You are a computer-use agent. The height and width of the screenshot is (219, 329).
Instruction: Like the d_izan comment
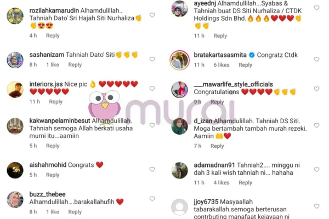click(x=316, y=125)
